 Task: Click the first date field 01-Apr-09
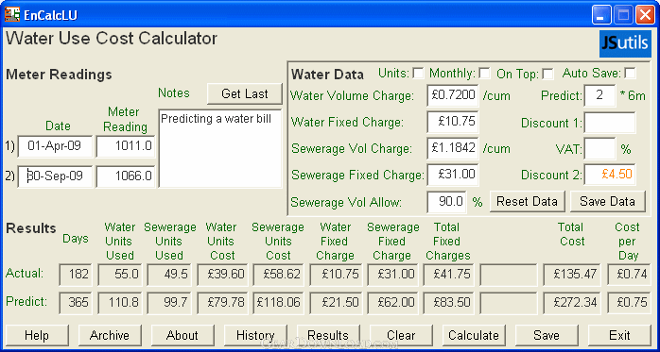(55, 146)
